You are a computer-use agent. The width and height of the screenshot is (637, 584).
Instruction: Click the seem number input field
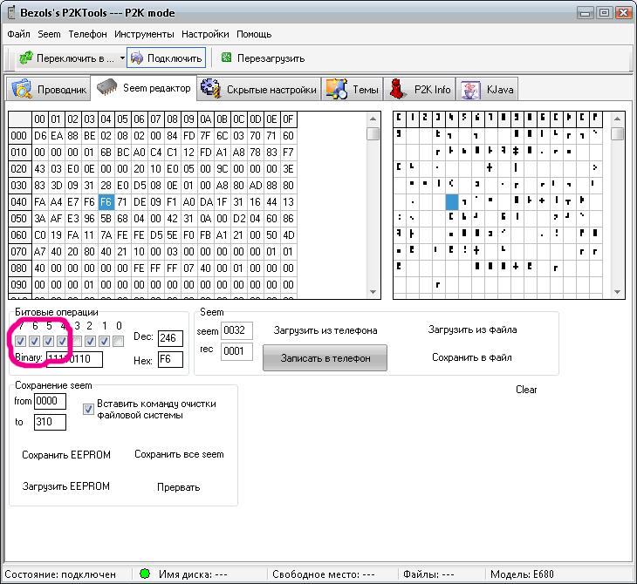pyautogui.click(x=236, y=330)
